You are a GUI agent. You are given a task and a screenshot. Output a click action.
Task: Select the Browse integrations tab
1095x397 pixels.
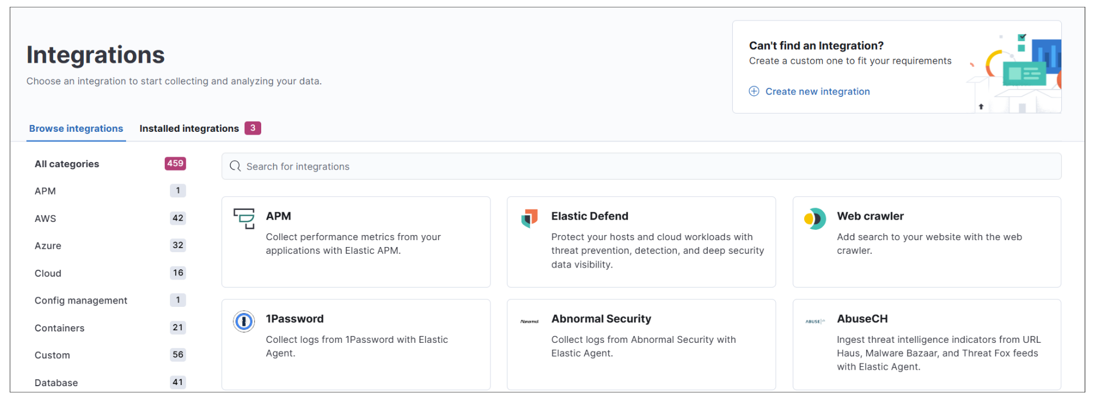pyautogui.click(x=76, y=128)
